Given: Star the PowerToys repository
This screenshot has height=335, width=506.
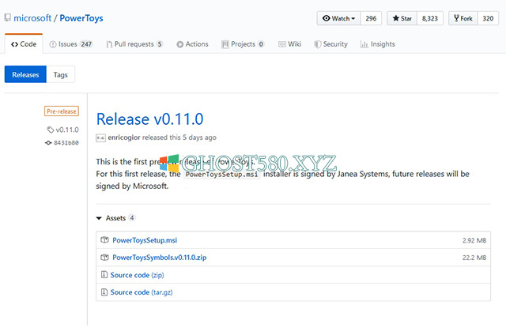Looking at the screenshot, I should (x=402, y=18).
